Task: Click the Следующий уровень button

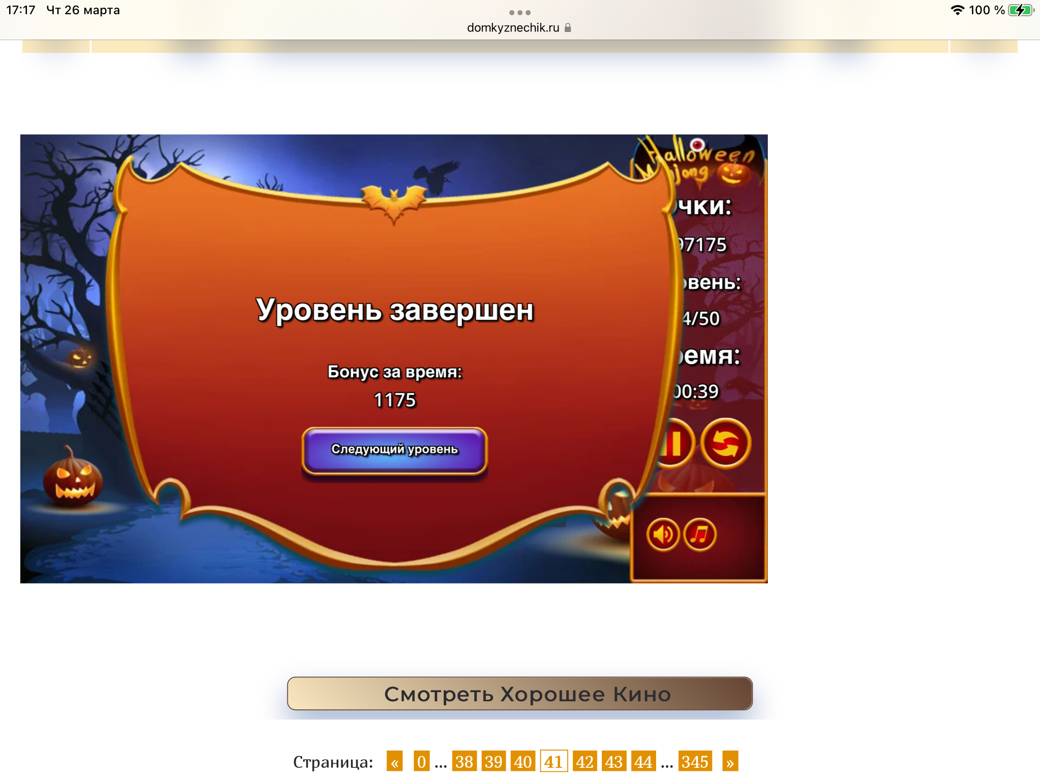Action: [395, 450]
